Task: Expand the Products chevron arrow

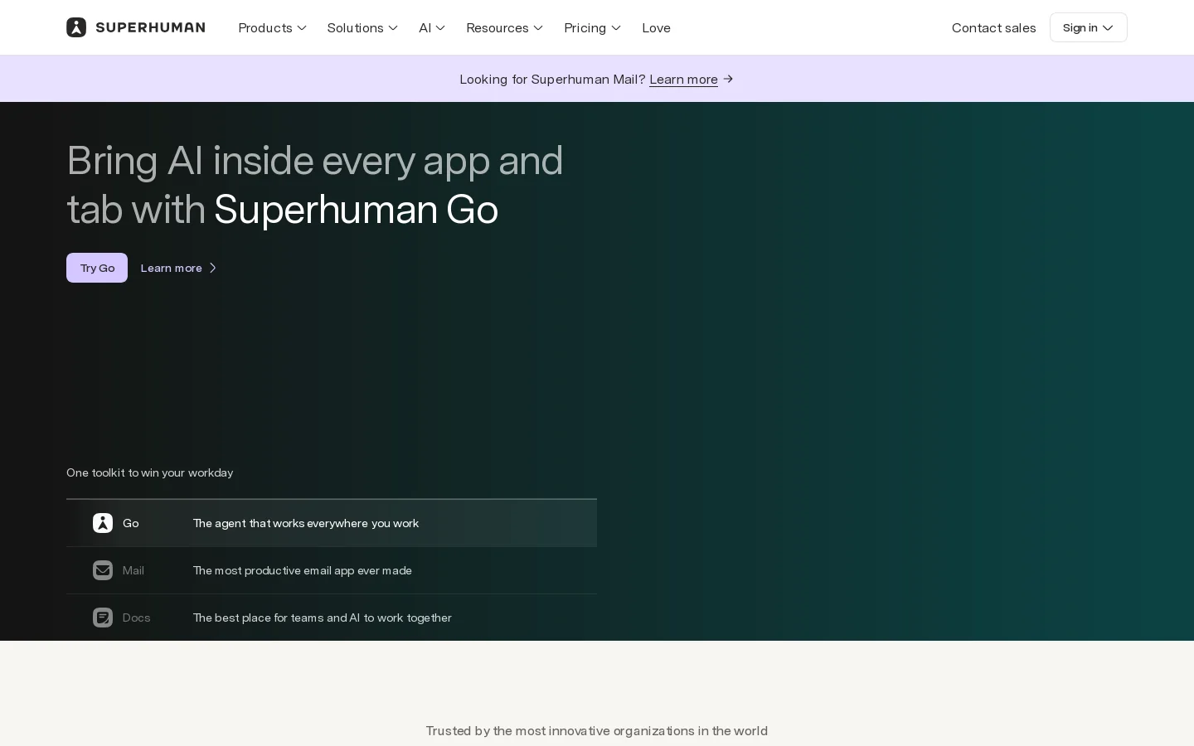Action: click(302, 28)
